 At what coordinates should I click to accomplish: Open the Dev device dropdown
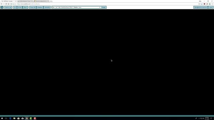click(x=64, y=7)
